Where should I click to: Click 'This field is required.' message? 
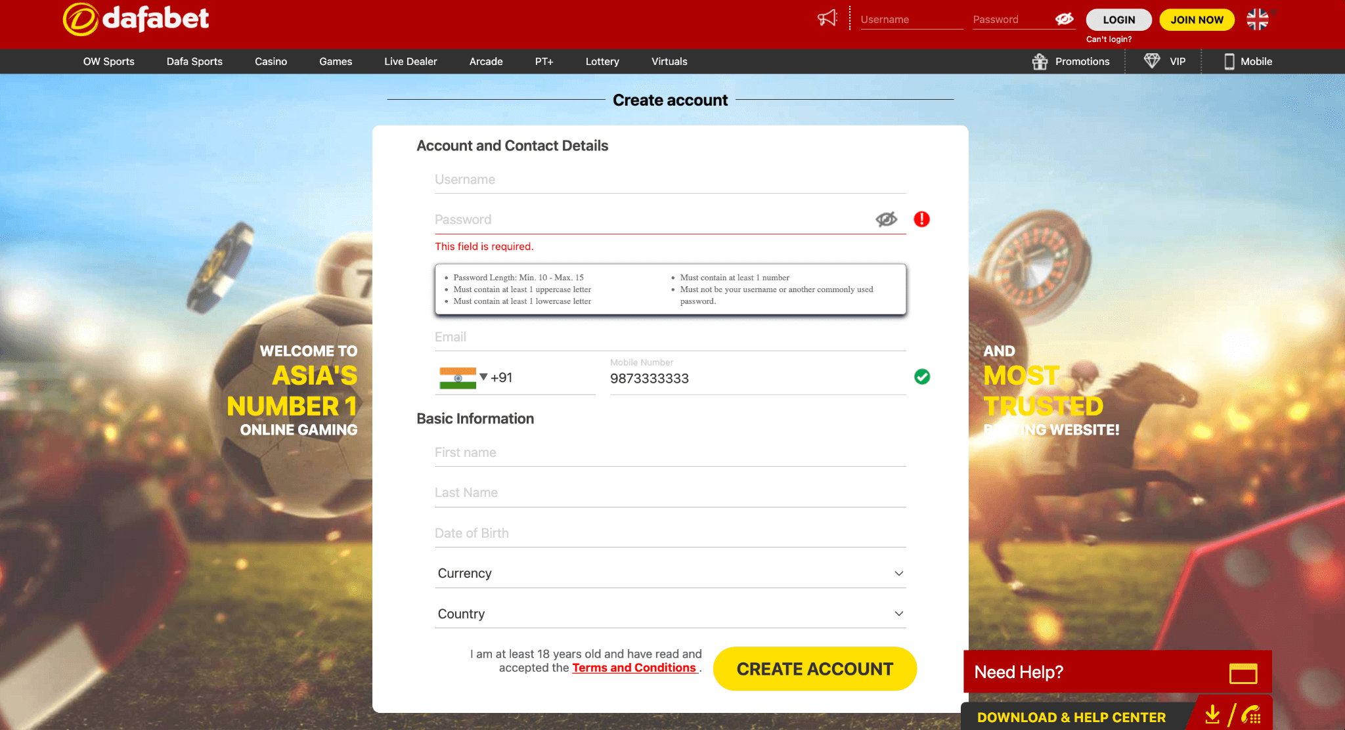click(x=484, y=247)
